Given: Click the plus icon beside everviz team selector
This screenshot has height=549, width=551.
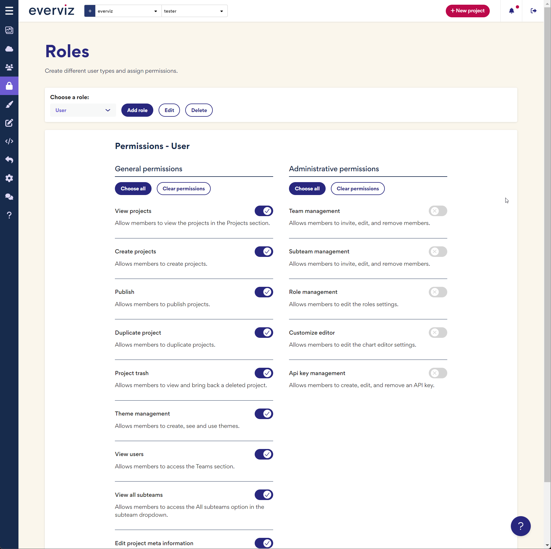Looking at the screenshot, I should 90,11.
